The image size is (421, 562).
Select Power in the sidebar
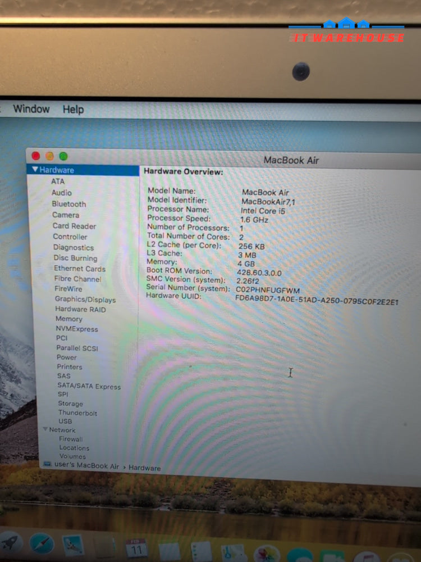(x=67, y=357)
